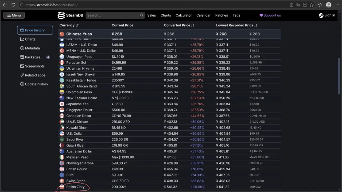Click the Japanese Yen flag icon

pos(62,104)
